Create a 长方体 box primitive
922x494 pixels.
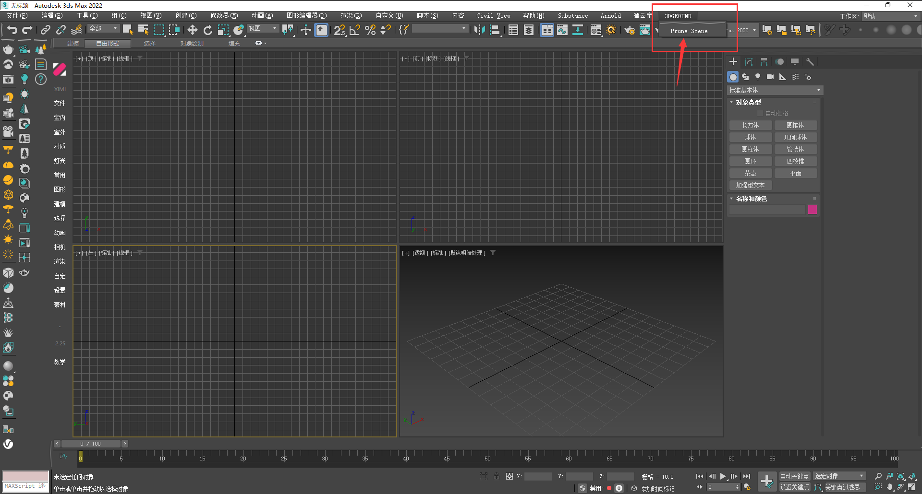(x=750, y=125)
